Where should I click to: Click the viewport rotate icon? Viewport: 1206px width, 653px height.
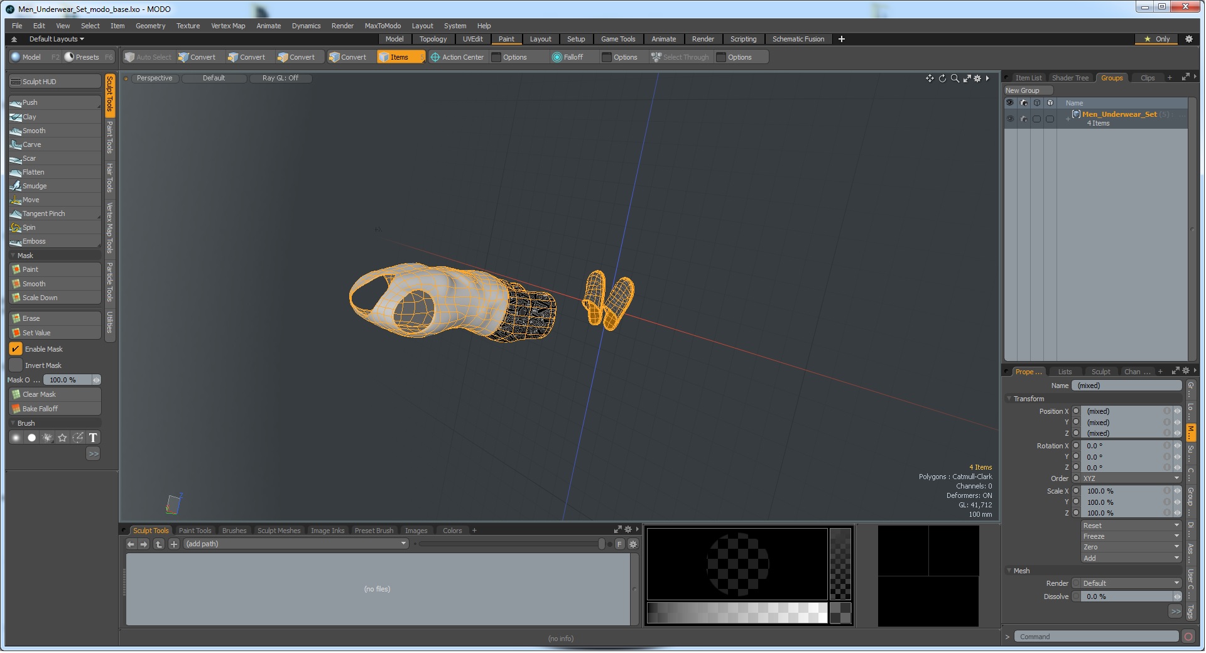942,78
